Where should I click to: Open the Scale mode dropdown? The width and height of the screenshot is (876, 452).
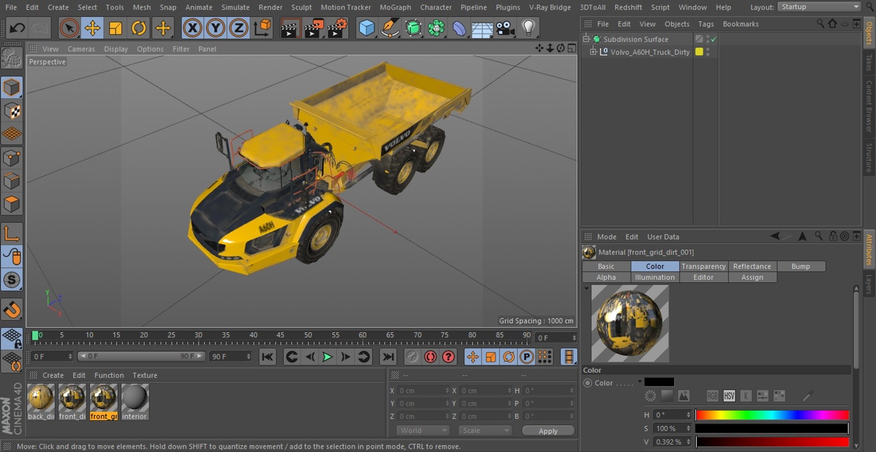pos(485,431)
